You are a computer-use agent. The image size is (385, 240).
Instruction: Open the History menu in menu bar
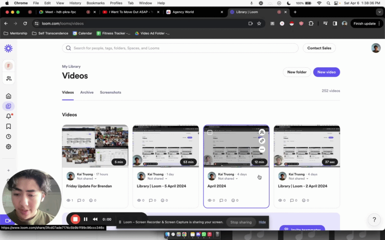75,3
